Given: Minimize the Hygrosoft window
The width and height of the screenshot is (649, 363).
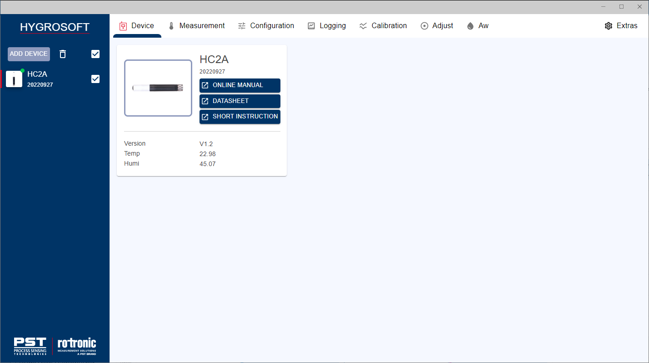Looking at the screenshot, I should coord(603,7).
